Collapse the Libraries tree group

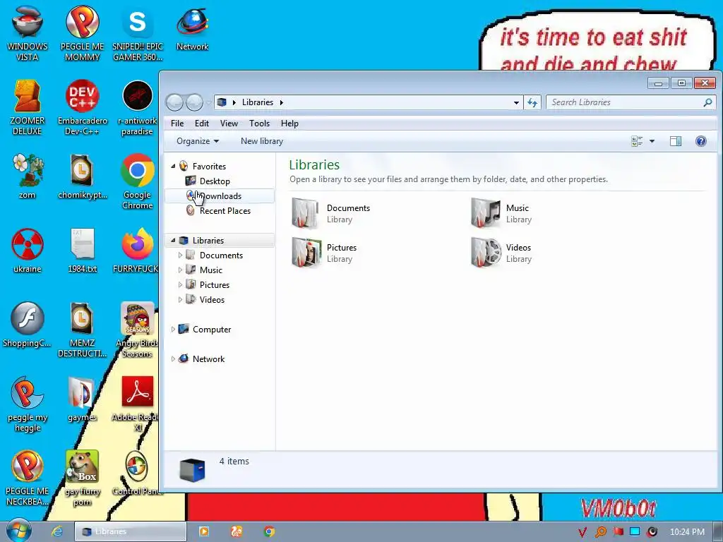[173, 240]
